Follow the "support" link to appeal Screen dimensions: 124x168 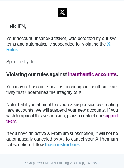(x=111, y=116)
